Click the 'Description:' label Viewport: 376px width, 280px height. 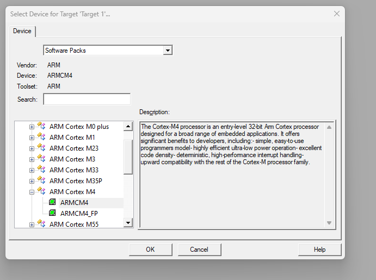pos(155,112)
